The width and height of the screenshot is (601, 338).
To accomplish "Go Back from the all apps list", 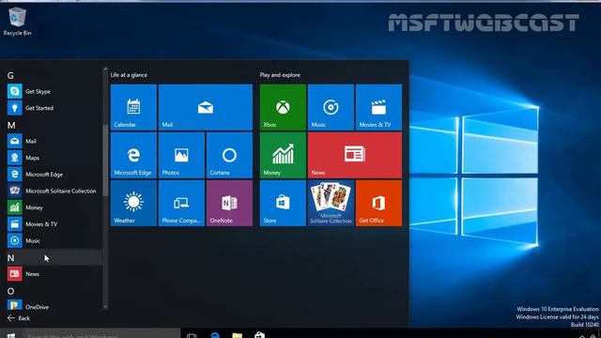I will coord(19,318).
